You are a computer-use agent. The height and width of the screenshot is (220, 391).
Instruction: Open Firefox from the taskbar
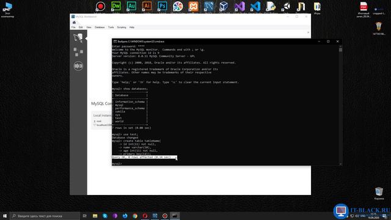tap(125, 216)
